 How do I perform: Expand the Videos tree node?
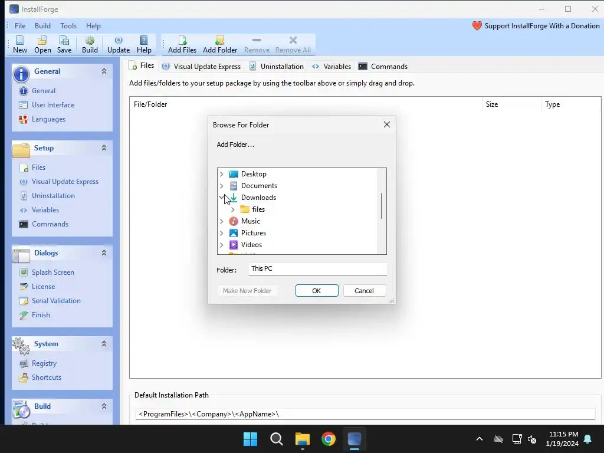coord(222,245)
